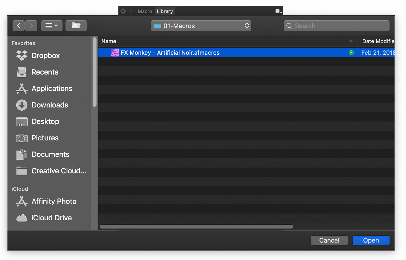Click the sidebar vertical scrollbar
The image size is (406, 260).
tap(94, 72)
